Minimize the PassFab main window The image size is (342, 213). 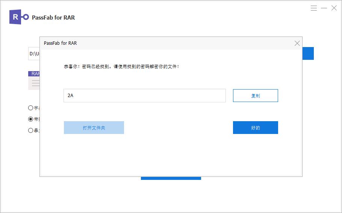tap(324, 8)
